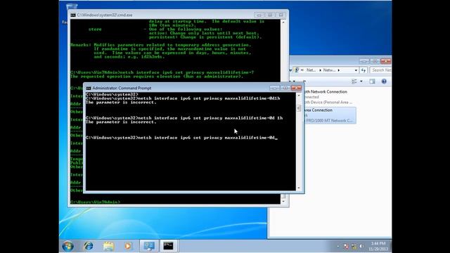
Task: Click scroll-down arrow in Administrator Command Prompt
Action: click(299, 188)
